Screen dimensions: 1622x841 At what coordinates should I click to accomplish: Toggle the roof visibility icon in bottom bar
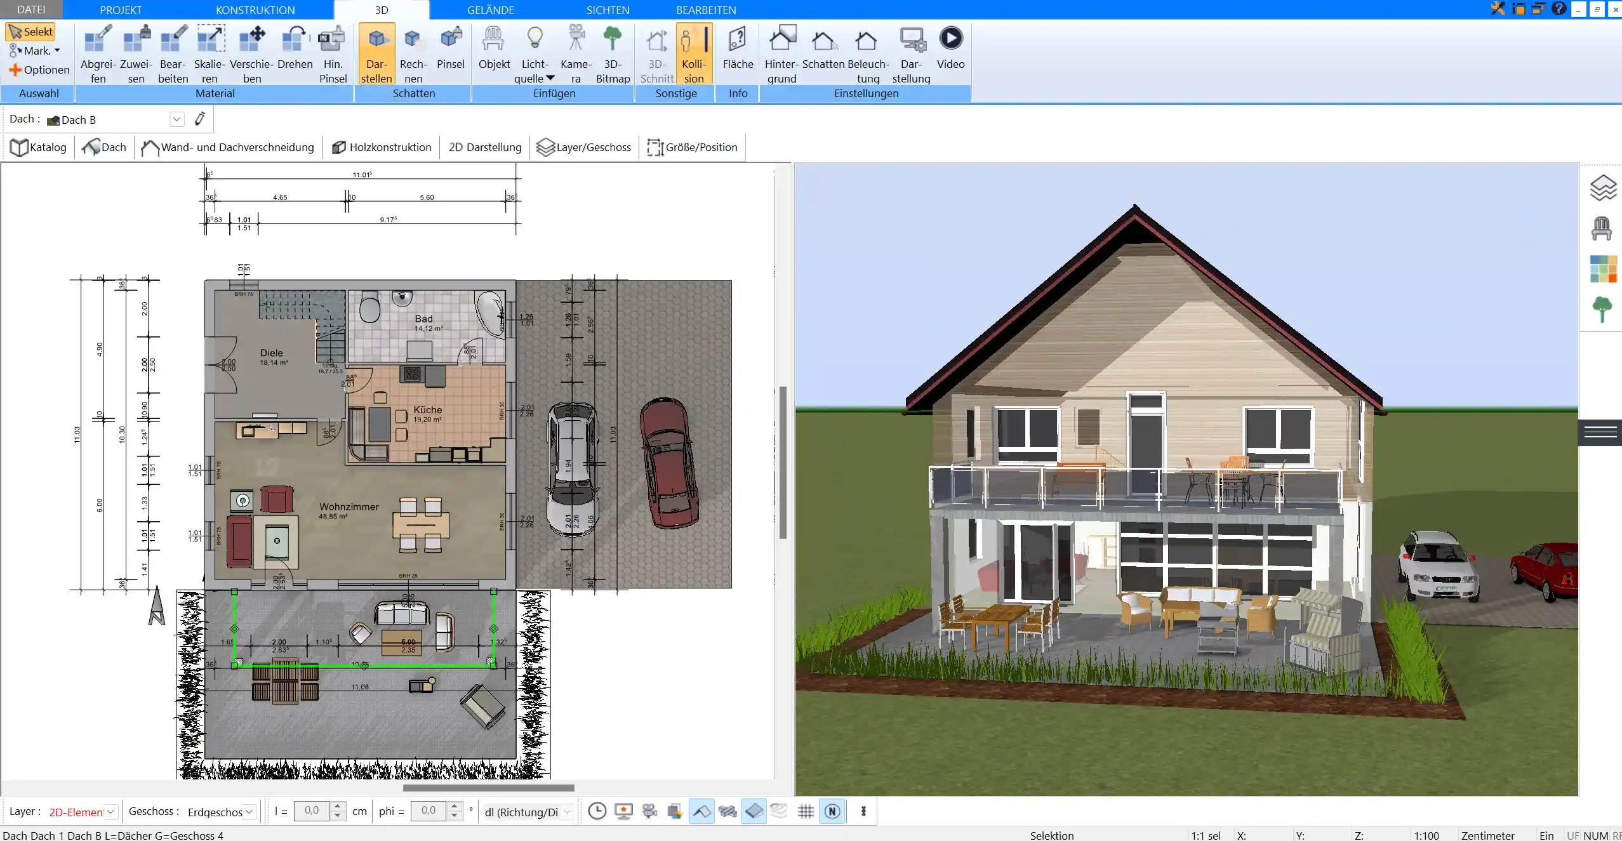point(701,811)
